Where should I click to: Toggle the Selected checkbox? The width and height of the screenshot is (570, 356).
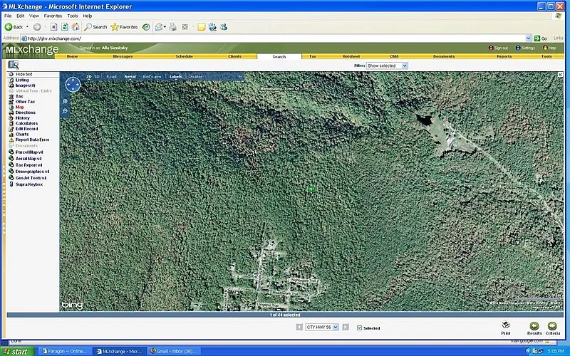359,328
